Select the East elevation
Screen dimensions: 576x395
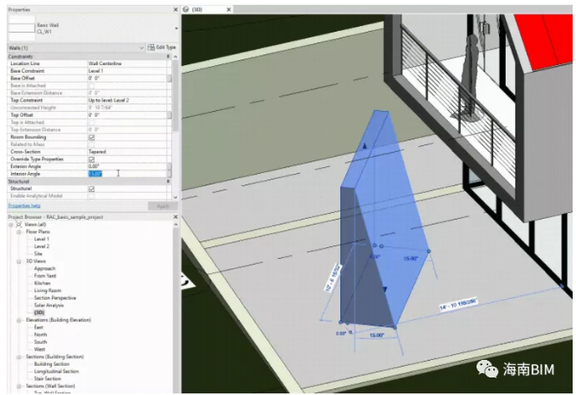(x=38, y=327)
